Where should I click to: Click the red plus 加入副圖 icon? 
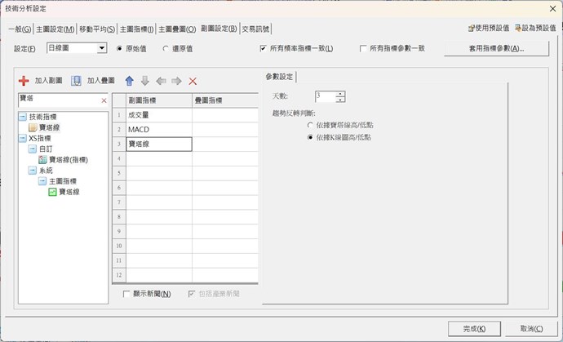coord(24,81)
